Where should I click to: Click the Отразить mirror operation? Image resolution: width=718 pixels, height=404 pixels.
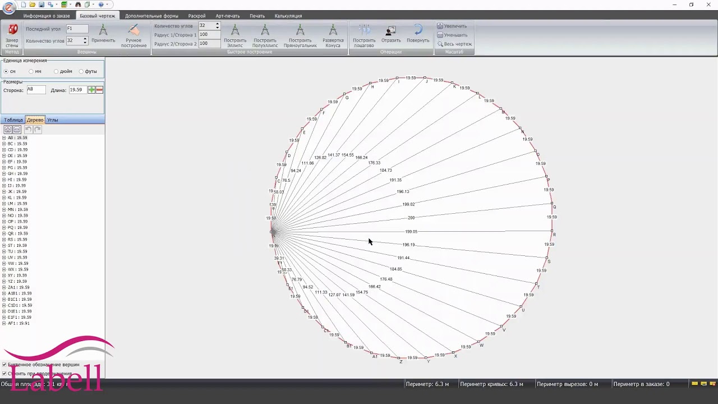click(391, 34)
